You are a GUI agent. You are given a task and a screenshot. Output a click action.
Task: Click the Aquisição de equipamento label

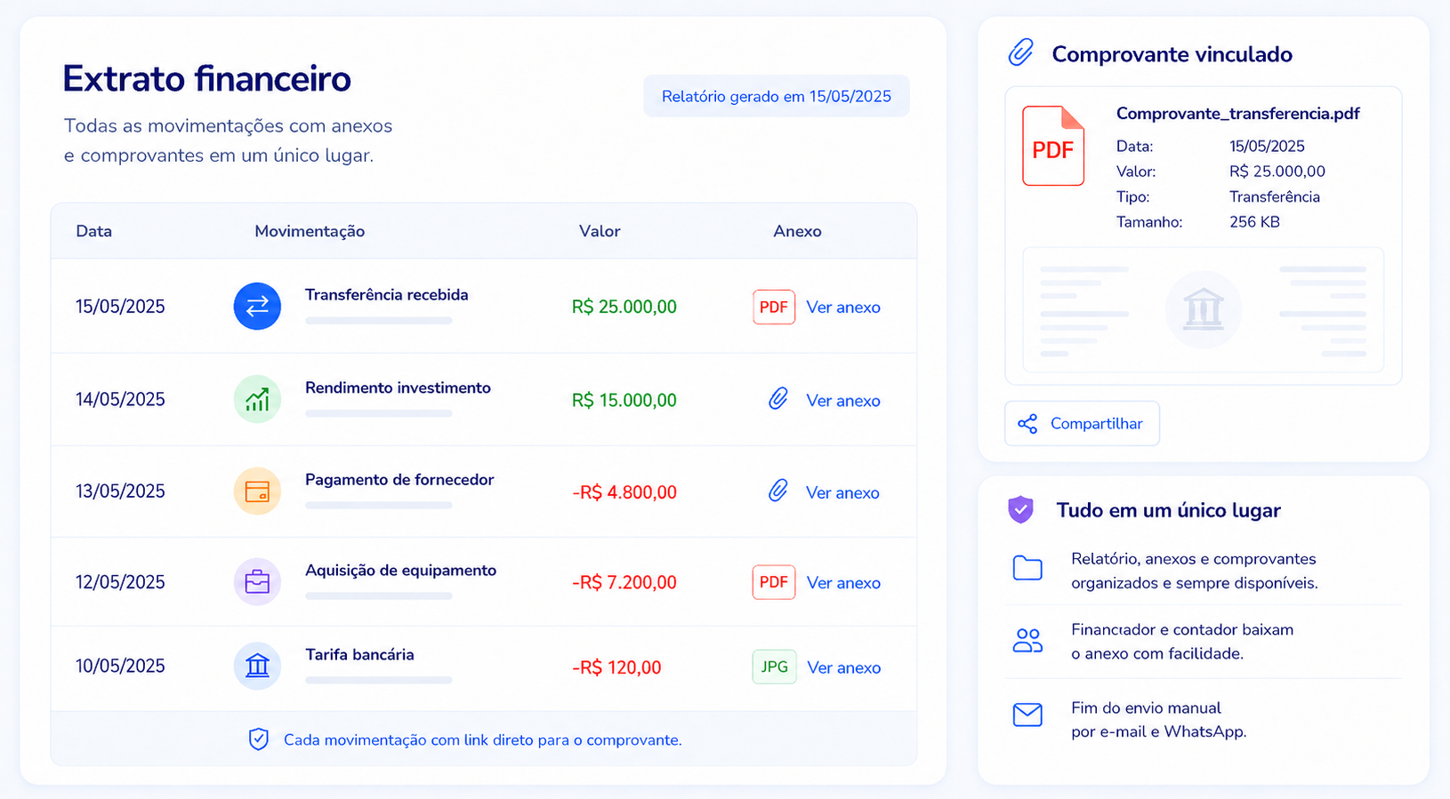coord(400,571)
